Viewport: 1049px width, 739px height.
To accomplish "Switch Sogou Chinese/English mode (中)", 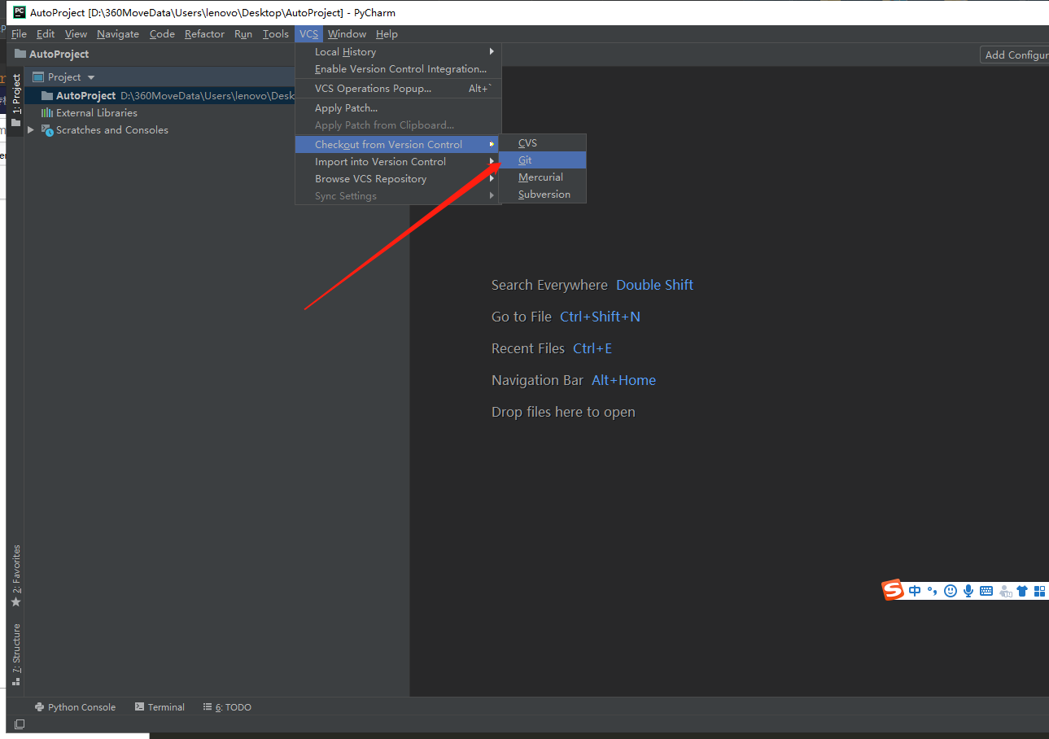I will coord(915,591).
